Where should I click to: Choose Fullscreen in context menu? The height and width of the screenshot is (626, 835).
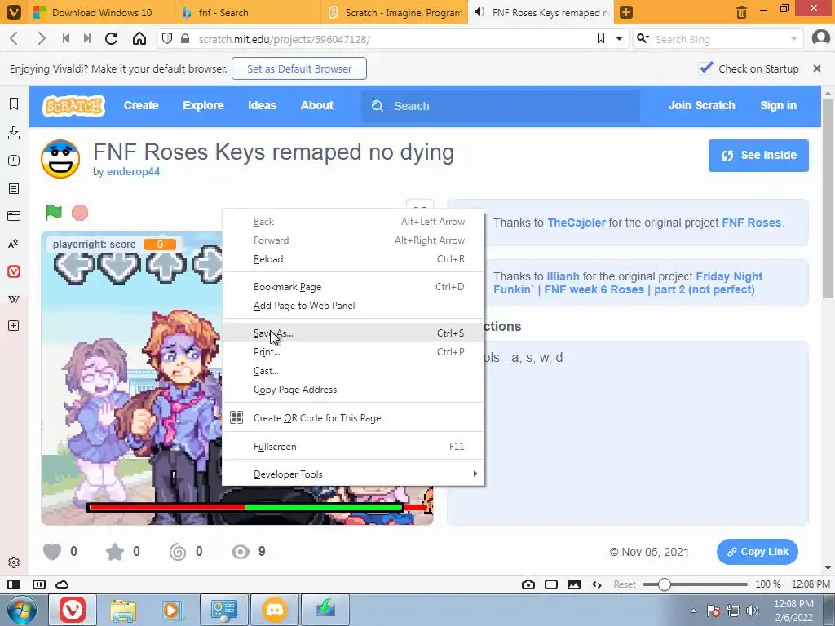(352, 447)
